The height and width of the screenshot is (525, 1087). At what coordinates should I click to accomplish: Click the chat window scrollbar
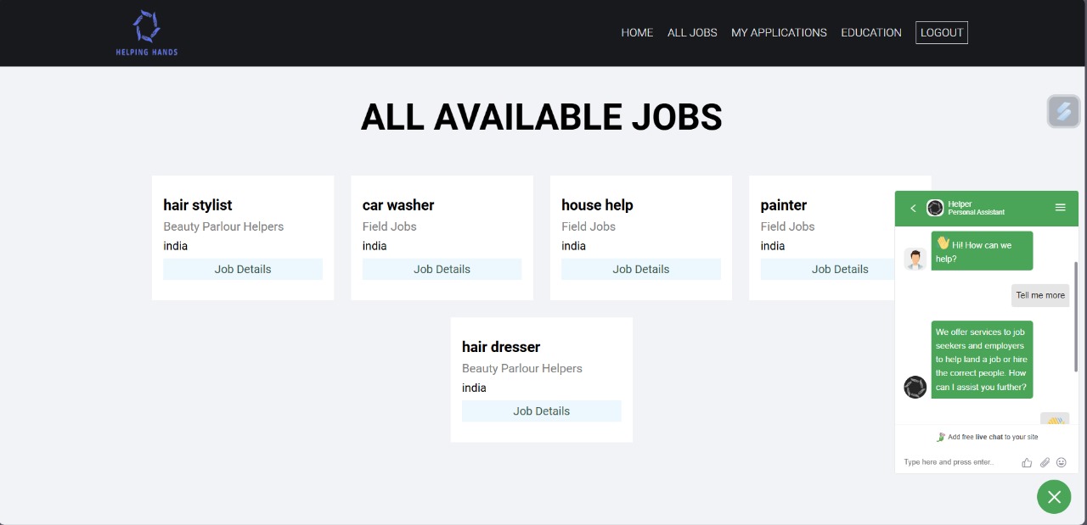click(1075, 316)
